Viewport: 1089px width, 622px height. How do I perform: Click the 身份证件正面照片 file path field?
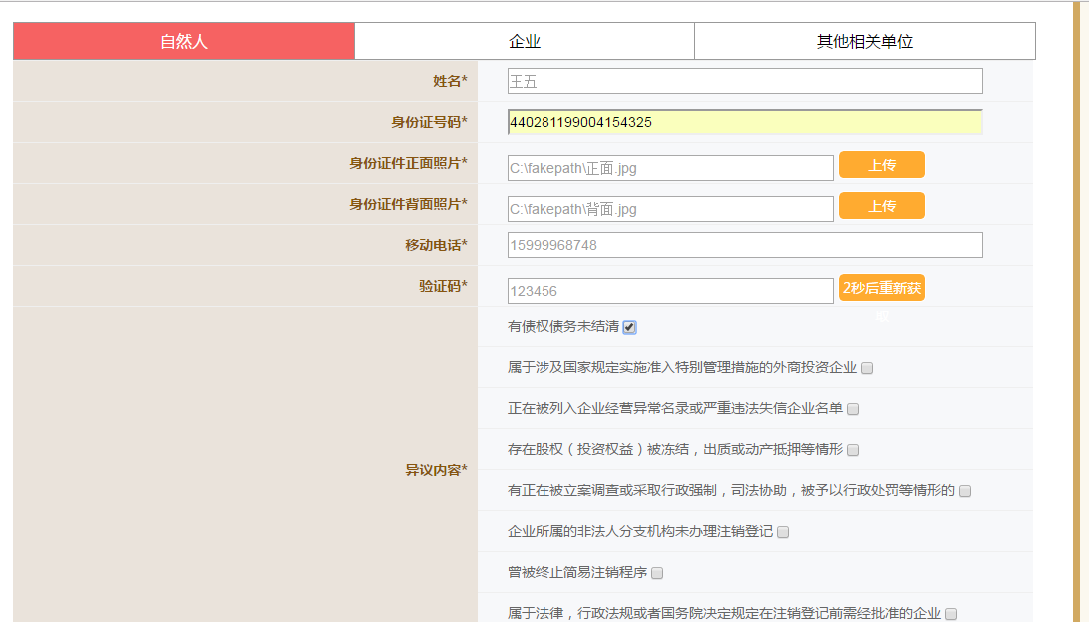click(670, 168)
